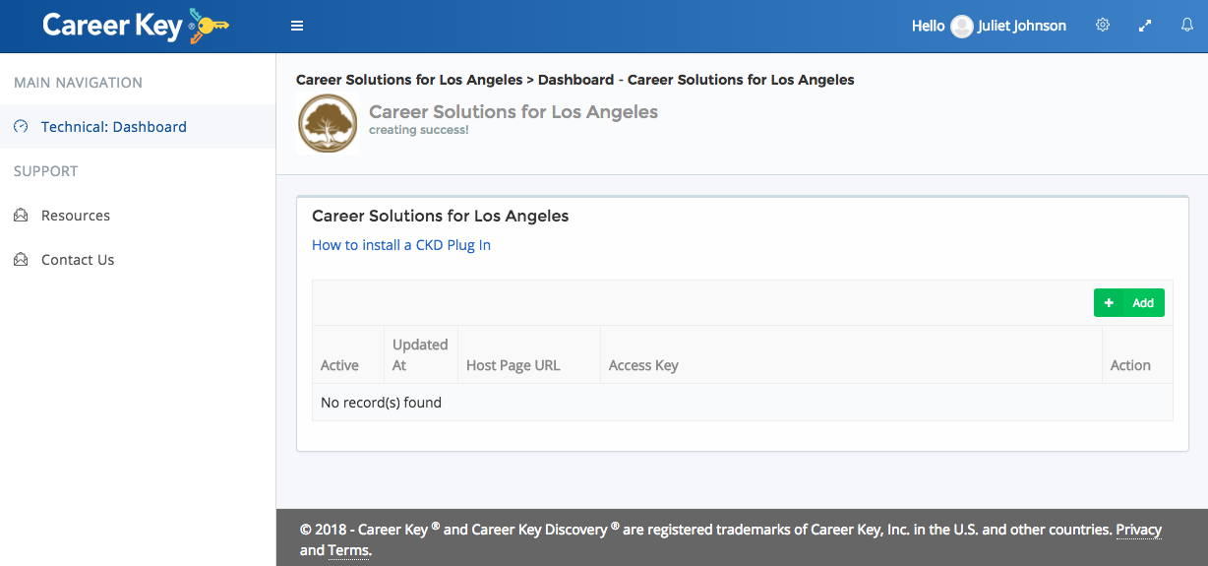Open the Privacy link in footer
Image resolution: width=1208 pixels, height=566 pixels.
coord(1138,530)
